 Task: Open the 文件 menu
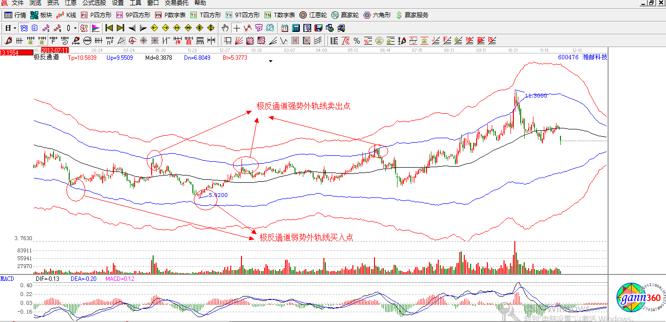point(18,3)
